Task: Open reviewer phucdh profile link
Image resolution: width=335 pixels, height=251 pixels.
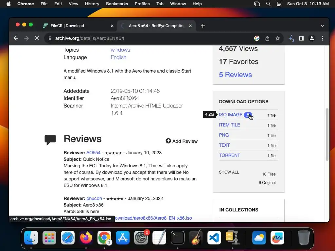Action: [94, 198]
